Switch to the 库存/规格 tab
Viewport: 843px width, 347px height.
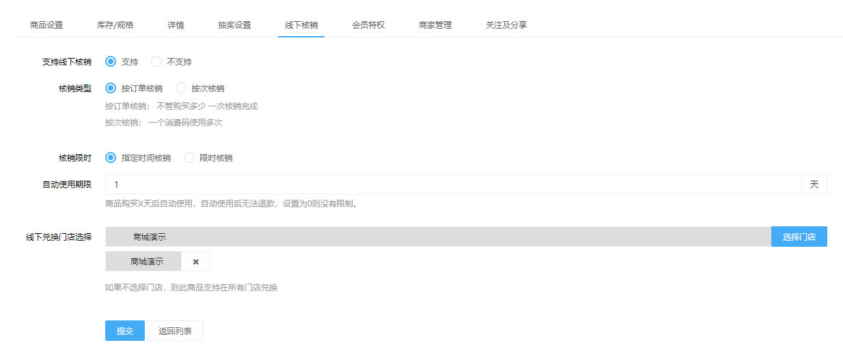click(115, 25)
